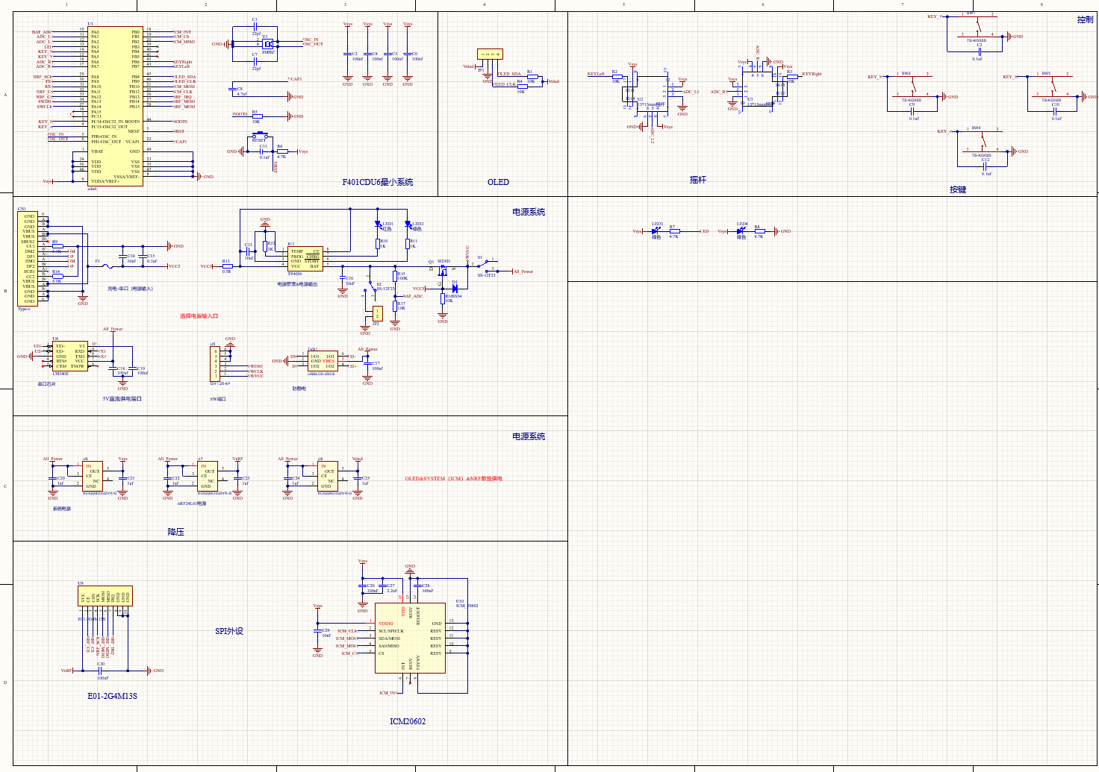Click the 控制 title at top right
This screenshot has width=1099, height=772.
coord(1085,19)
